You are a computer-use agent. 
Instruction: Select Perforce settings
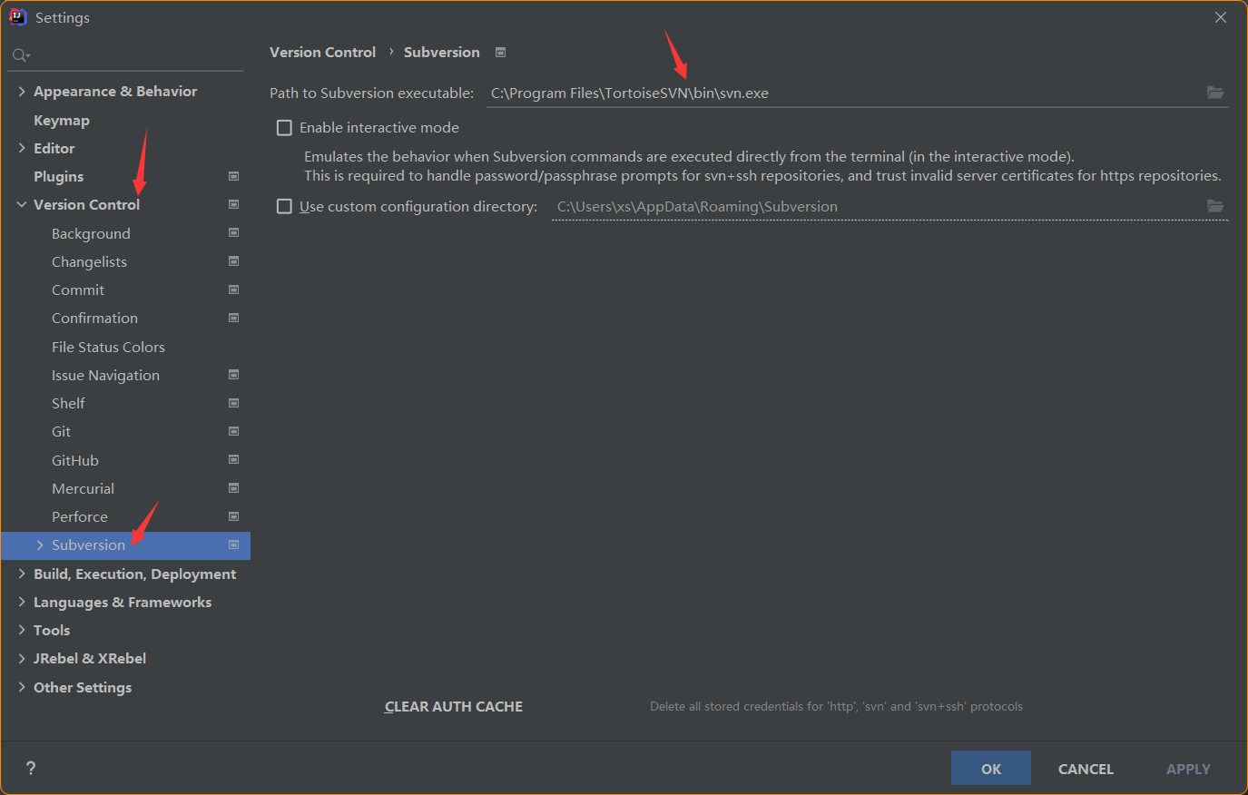click(x=80, y=516)
